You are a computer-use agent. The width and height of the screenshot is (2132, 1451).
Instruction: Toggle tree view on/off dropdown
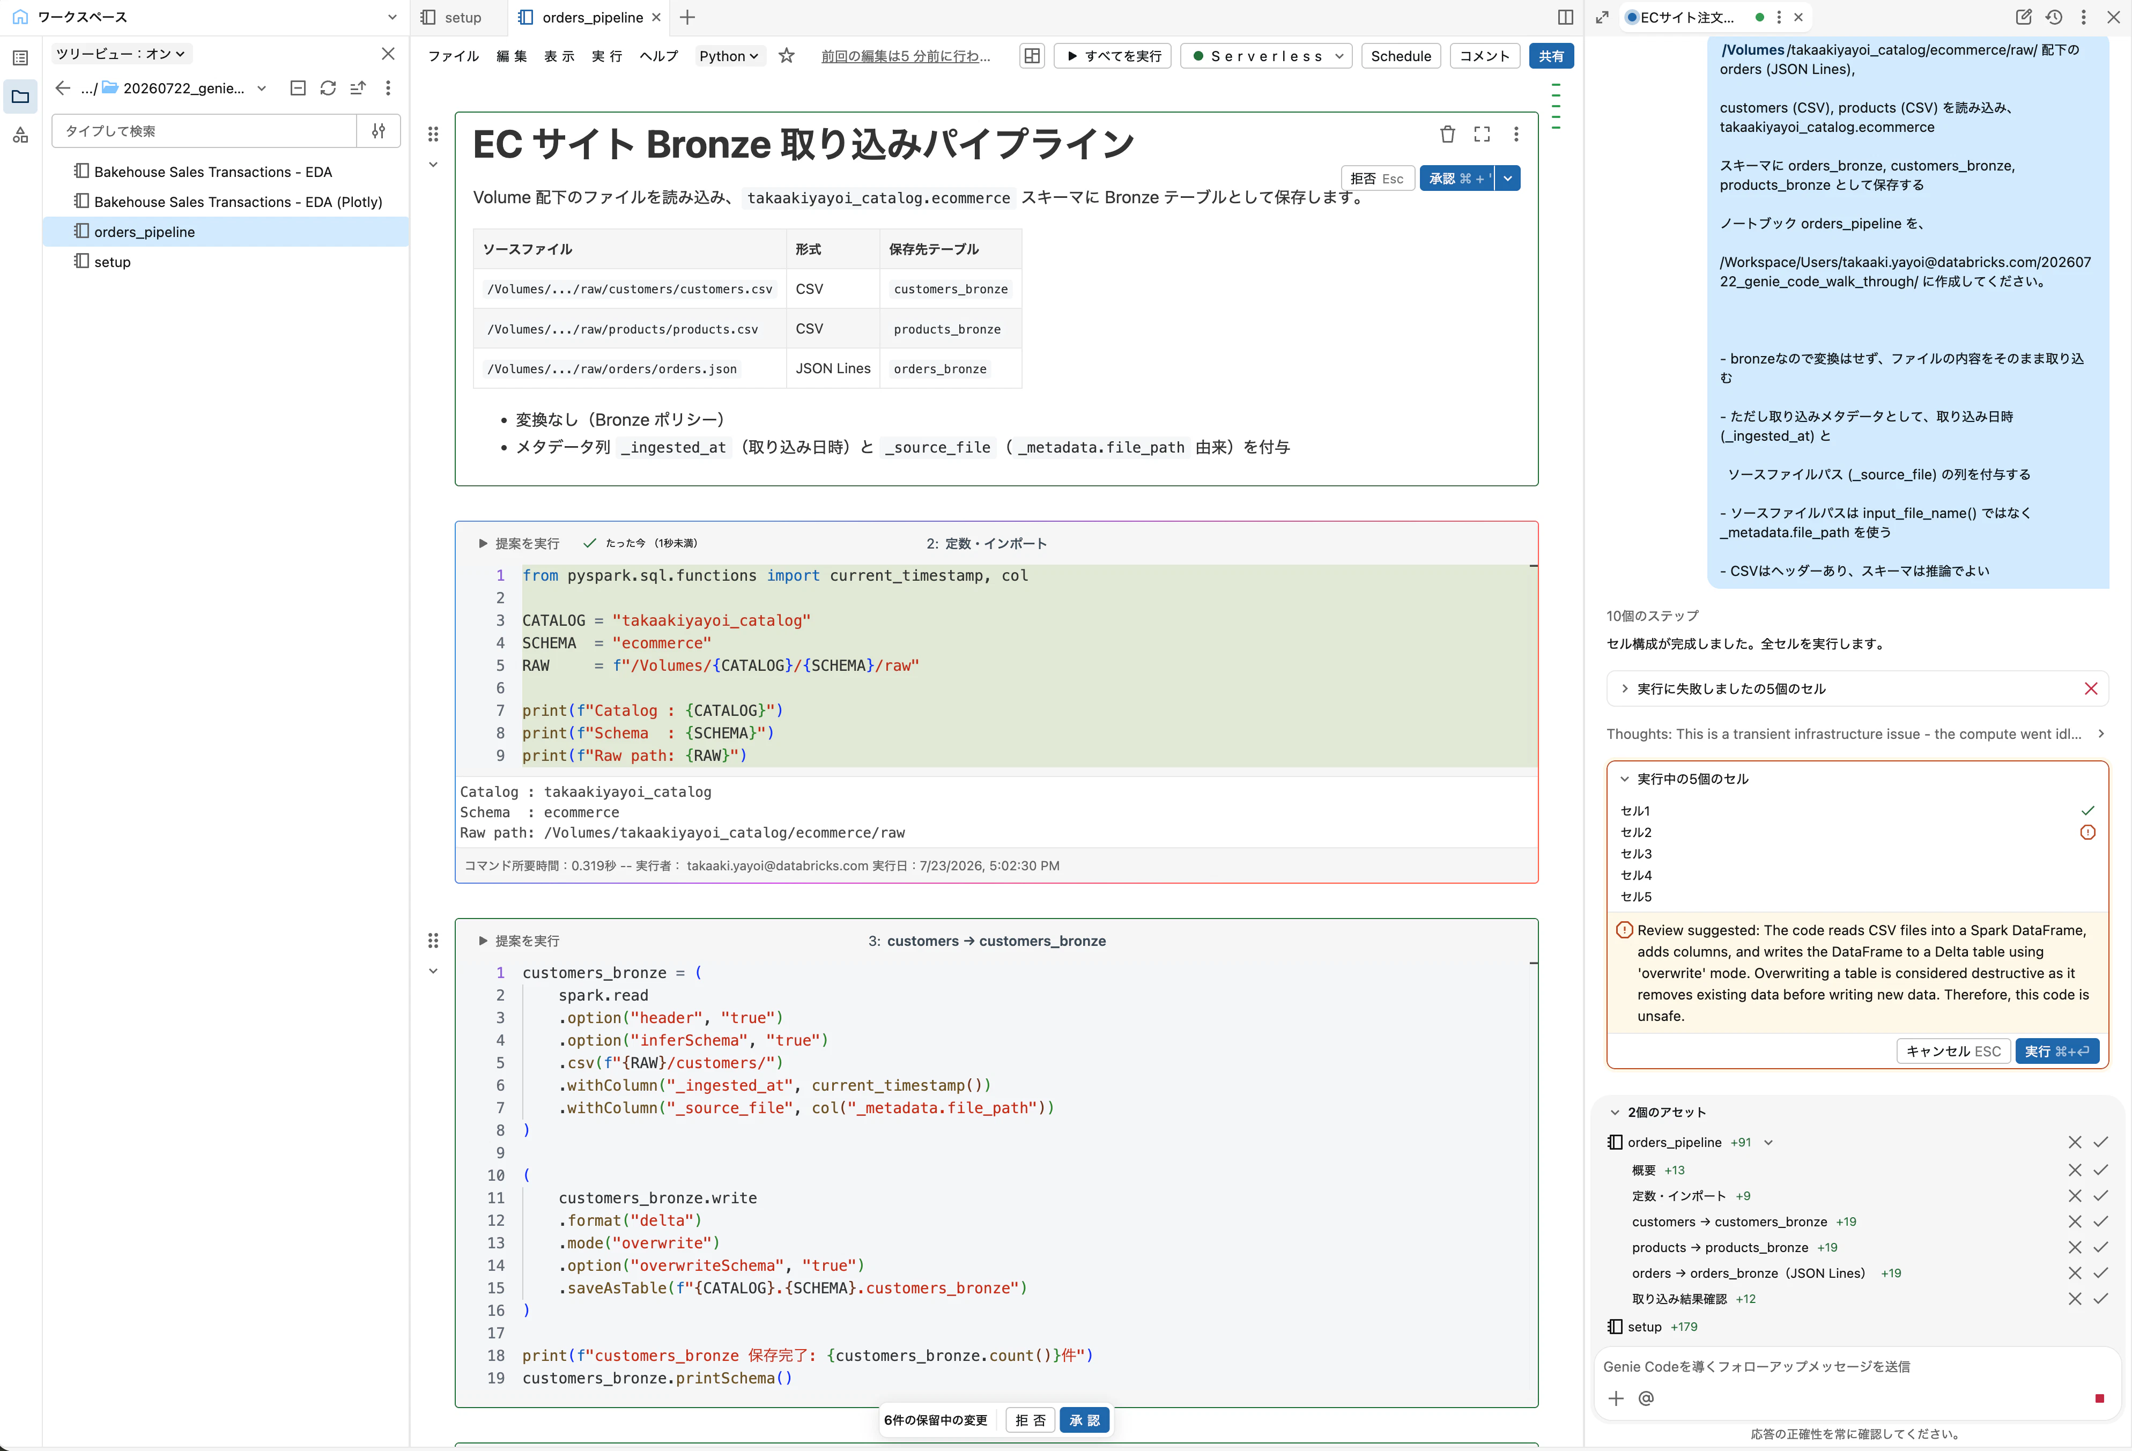coord(121,54)
